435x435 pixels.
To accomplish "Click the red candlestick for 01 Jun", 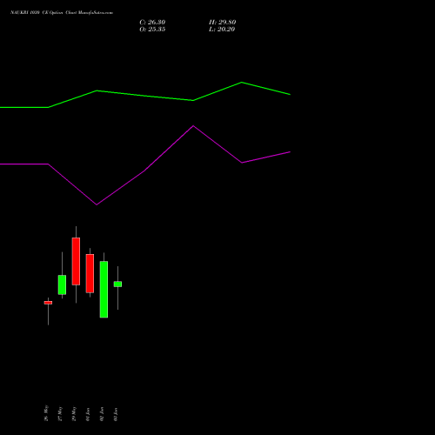I will 90,273.
